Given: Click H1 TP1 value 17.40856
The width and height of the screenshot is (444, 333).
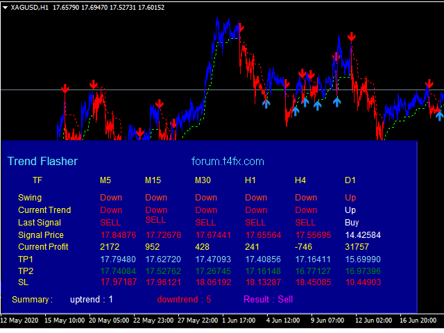Looking at the screenshot, I should (x=263, y=259).
